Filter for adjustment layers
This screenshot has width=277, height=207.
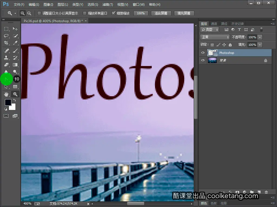233,30
